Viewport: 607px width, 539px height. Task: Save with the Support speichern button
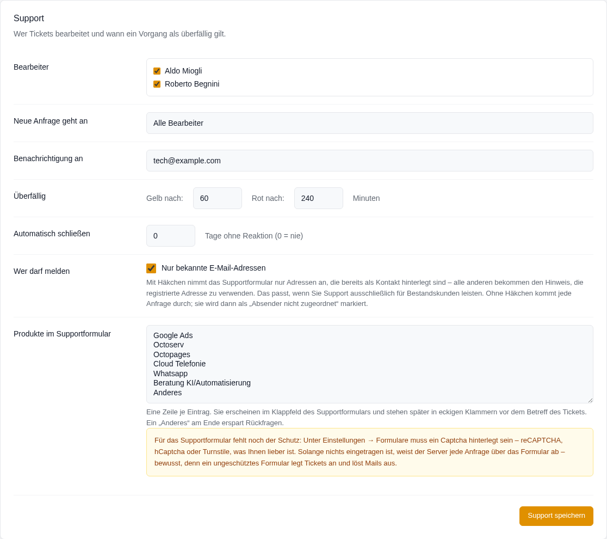(556, 516)
